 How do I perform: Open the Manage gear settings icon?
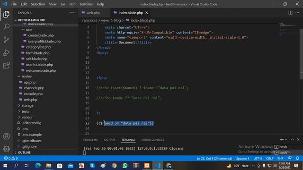pos(6,149)
